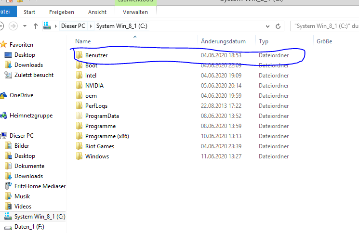Select the Riot Games folder
Screen dimensions: 359x233
[x=100, y=146]
